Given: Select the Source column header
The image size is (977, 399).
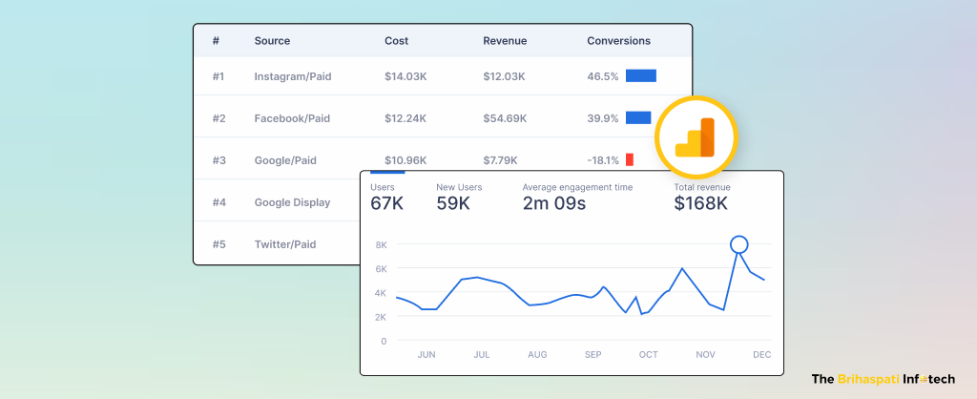Looking at the screenshot, I should [272, 41].
